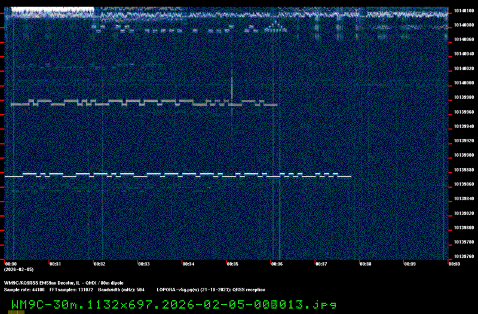This screenshot has width=478, height=314.
Task: Click the 10139880 frequency scale label
Action: [x=463, y=170]
